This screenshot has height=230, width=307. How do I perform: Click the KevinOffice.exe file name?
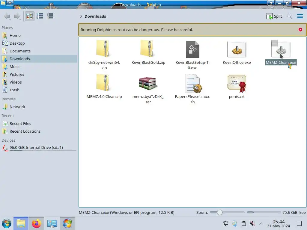pyautogui.click(x=237, y=62)
